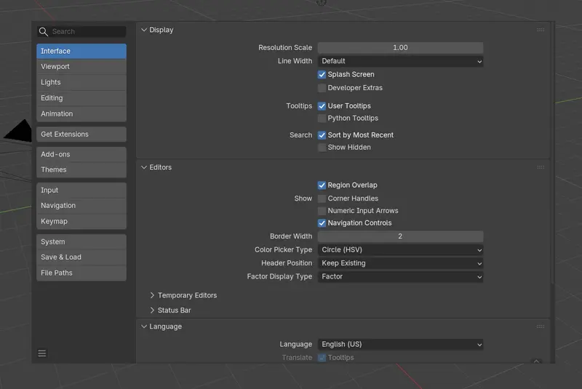
Task: Open the Keymap section
Action: pyautogui.click(x=81, y=221)
